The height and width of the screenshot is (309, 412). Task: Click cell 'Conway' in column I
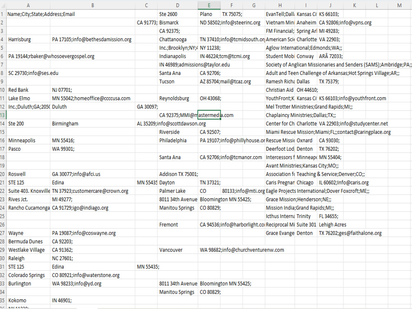306,56
